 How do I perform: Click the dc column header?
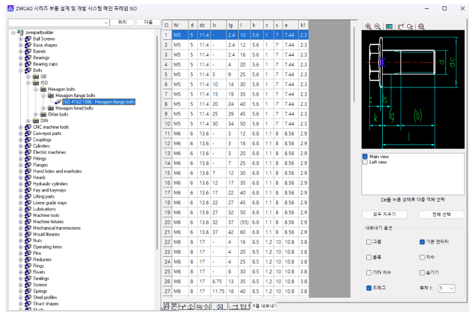(x=204, y=25)
